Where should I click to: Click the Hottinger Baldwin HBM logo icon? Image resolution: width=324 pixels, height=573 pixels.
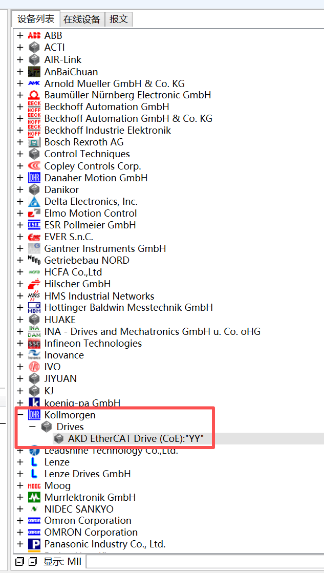tap(34, 307)
